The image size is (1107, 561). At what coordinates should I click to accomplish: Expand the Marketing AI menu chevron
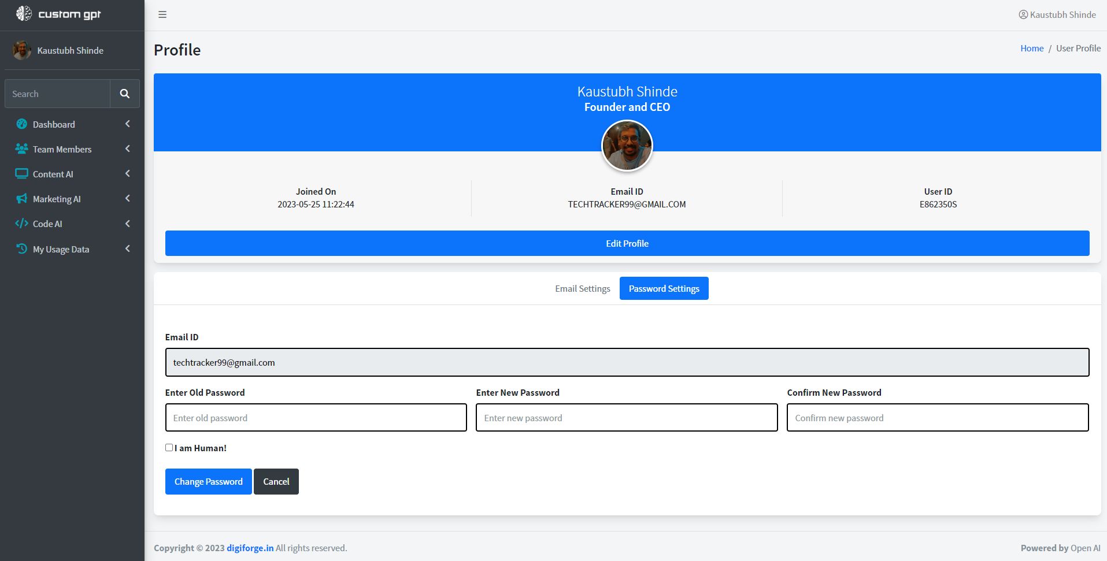coord(128,198)
